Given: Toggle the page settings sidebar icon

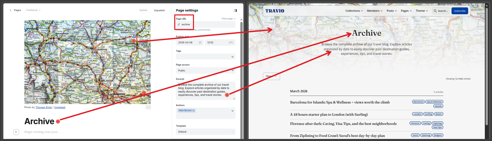Looking at the screenshot, I should pos(235,10).
